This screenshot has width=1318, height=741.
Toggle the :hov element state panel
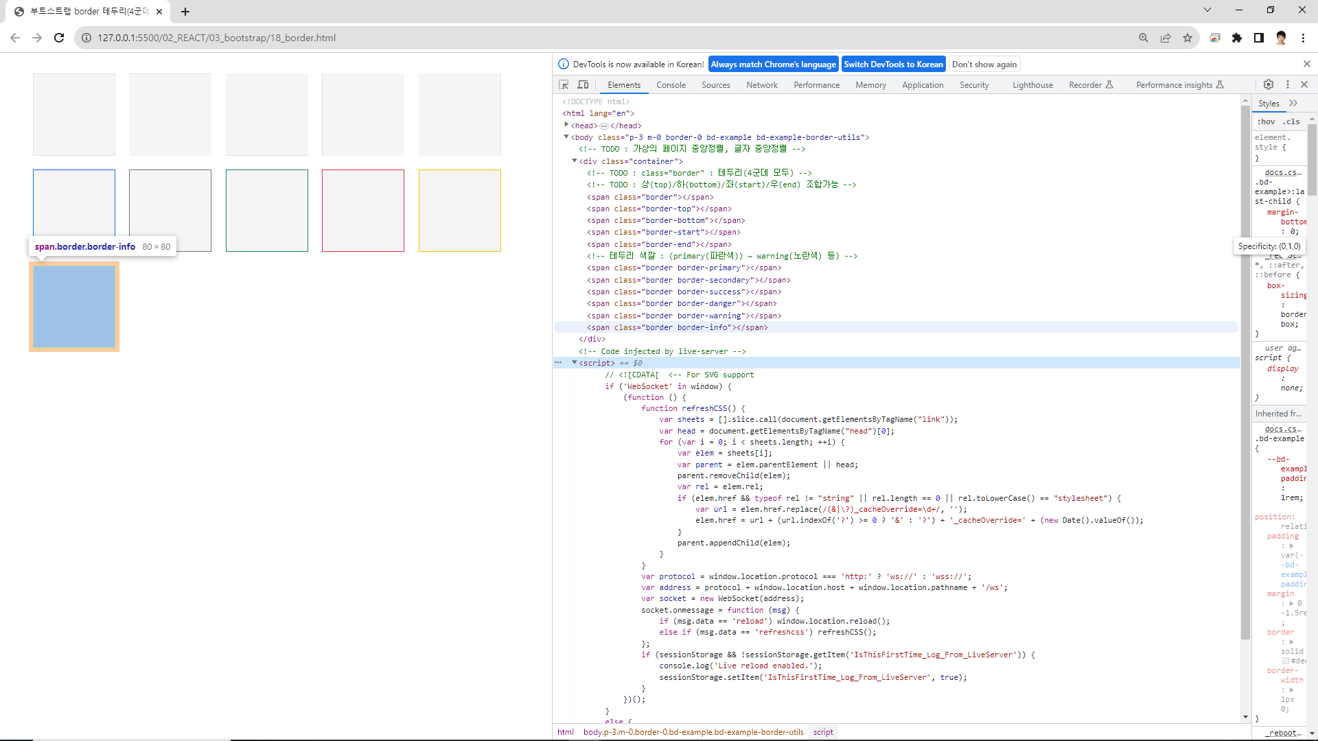[x=1266, y=121]
